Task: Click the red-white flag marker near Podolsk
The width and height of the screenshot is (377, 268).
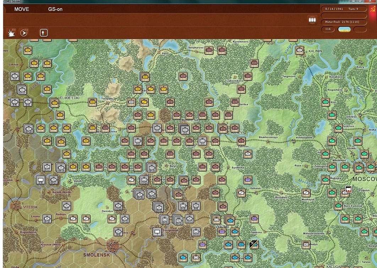Action: (348, 189)
